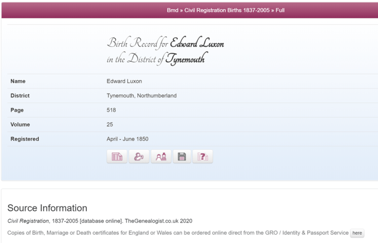Go to Bmd in the breadcrumb
Screen dimensions: 378x243
click(172, 10)
